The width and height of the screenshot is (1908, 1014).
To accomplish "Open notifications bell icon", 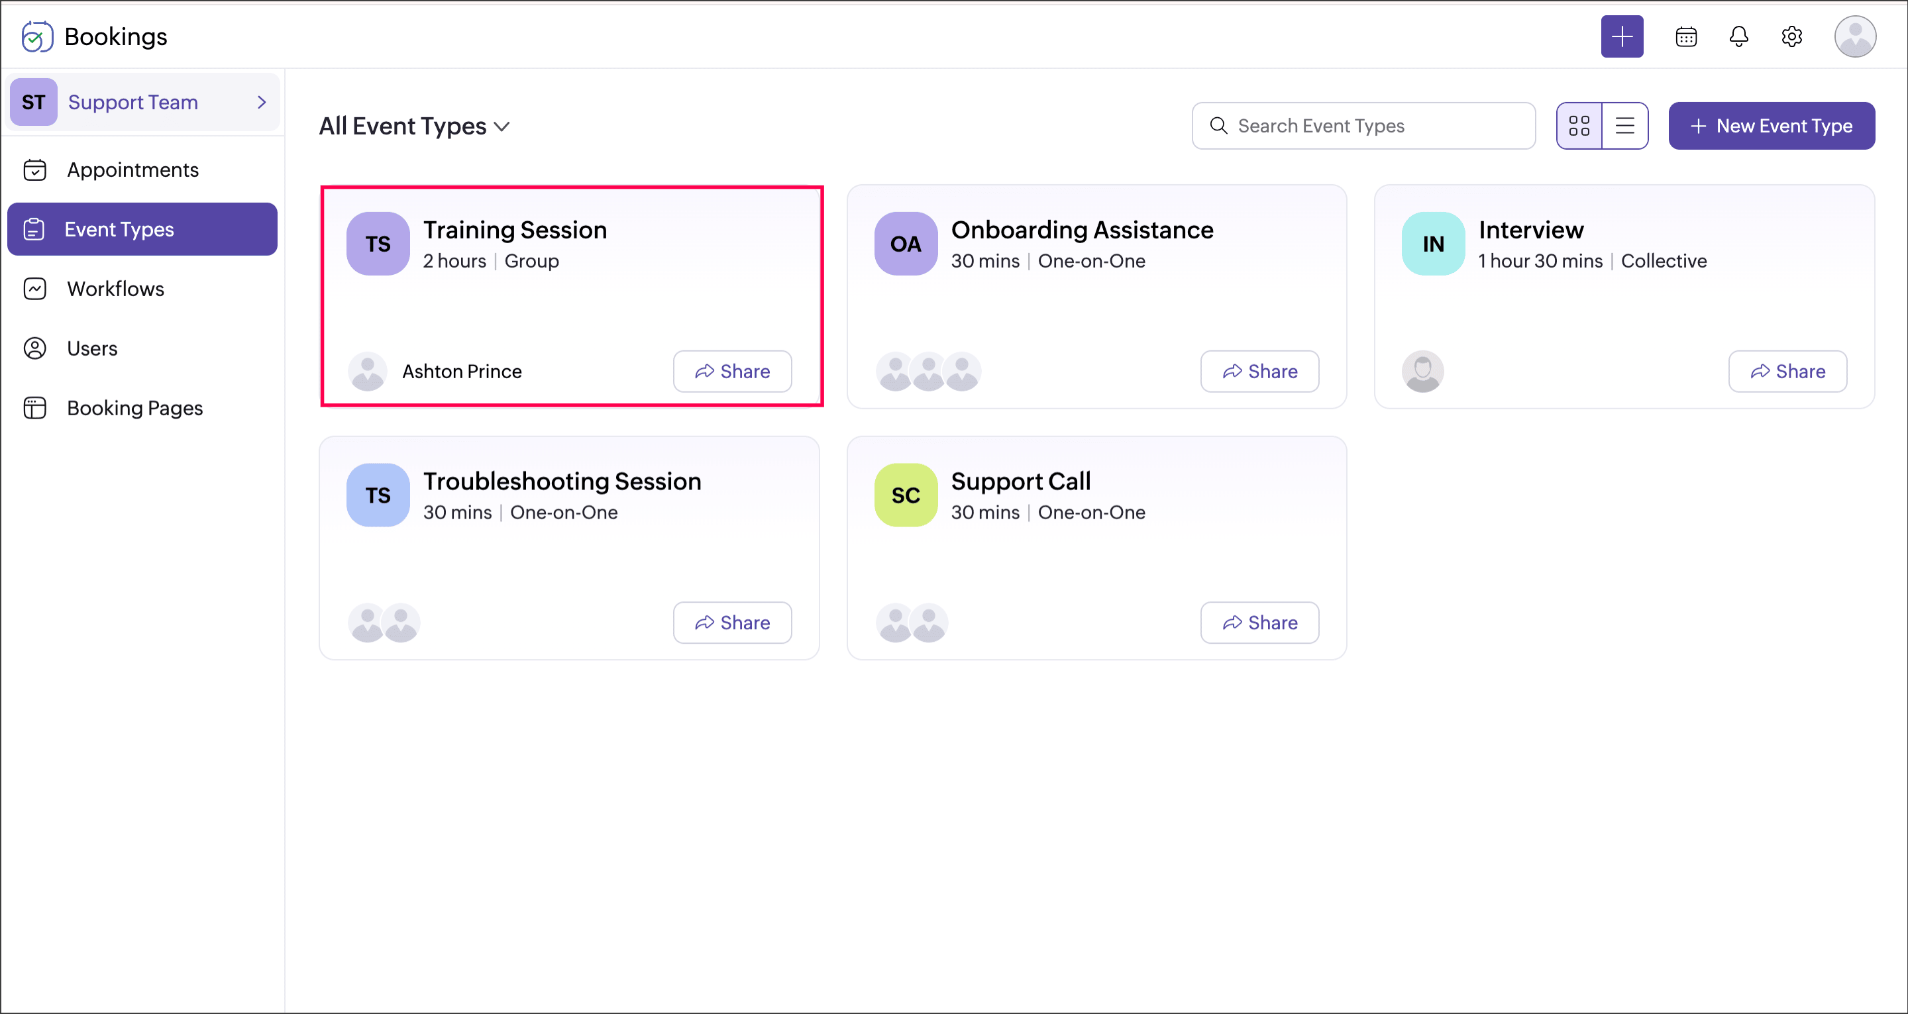I will click(1738, 36).
